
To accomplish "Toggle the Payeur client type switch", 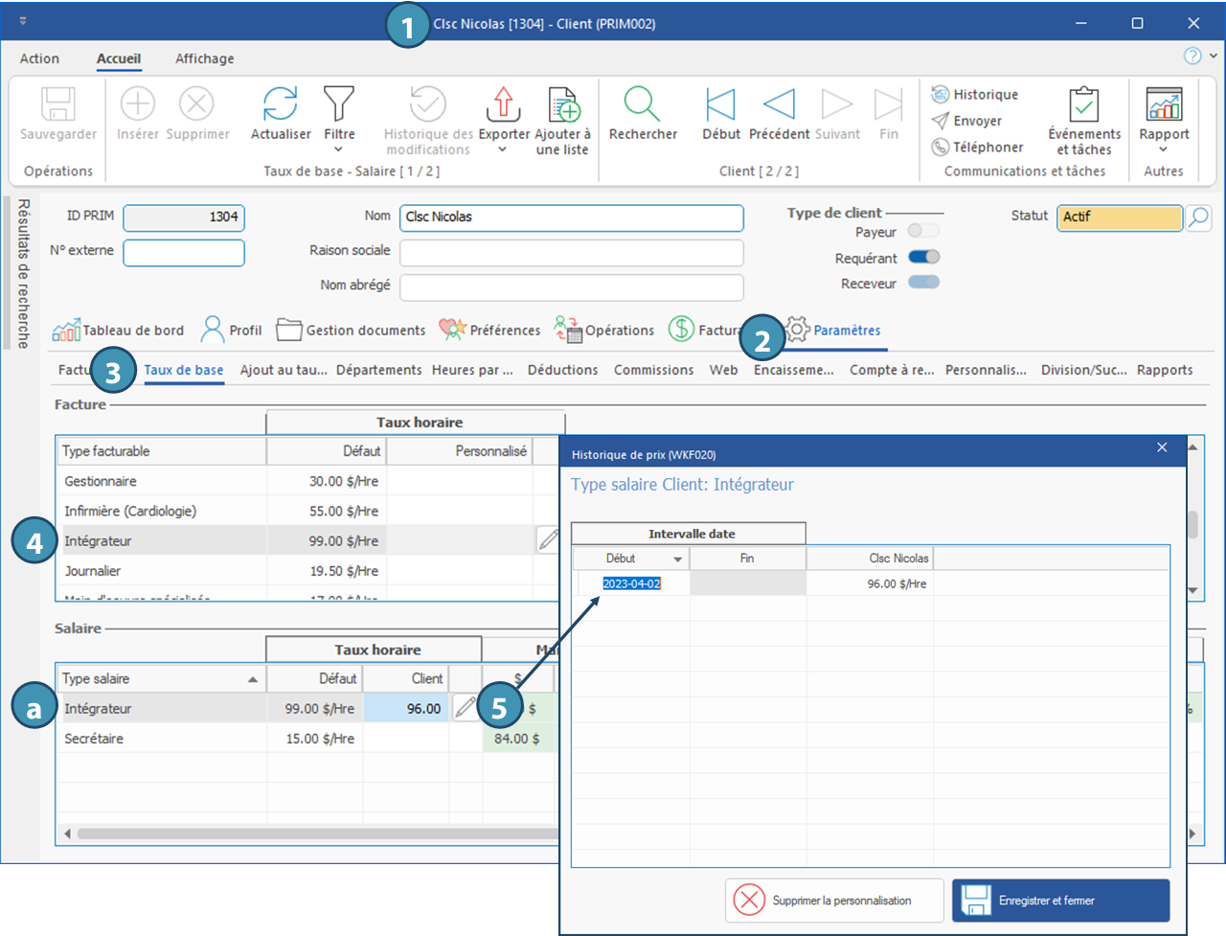I will point(923,231).
